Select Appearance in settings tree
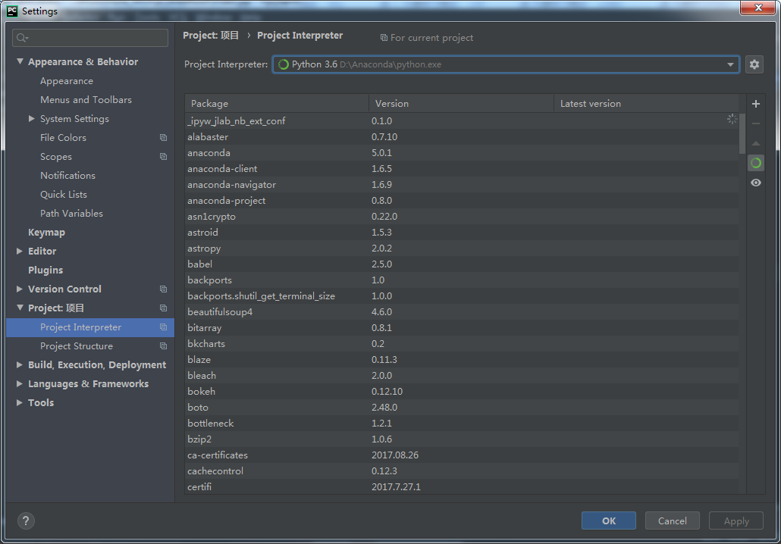The width and height of the screenshot is (781, 544). coord(66,80)
